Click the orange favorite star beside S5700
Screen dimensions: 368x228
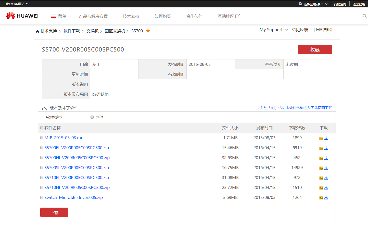point(148,31)
